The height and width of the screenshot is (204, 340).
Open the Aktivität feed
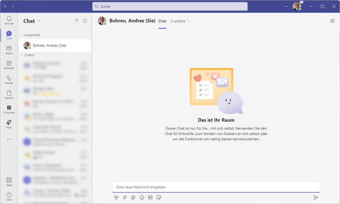click(x=9, y=20)
